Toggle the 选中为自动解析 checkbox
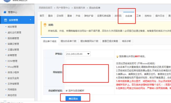171x103 pixels. [x=67, y=91]
